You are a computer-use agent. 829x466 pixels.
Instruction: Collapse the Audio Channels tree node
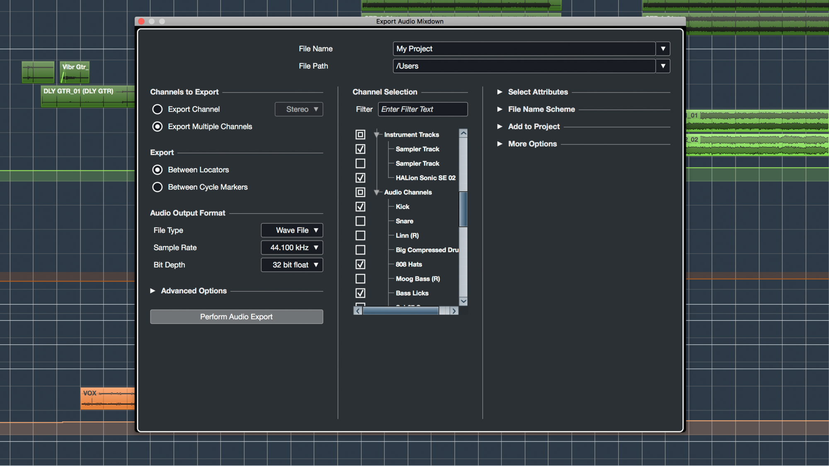tap(377, 192)
